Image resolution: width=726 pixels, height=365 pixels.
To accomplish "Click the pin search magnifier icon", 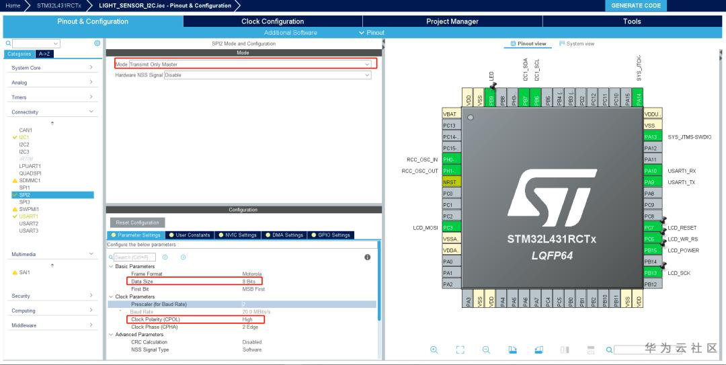I will (x=610, y=350).
